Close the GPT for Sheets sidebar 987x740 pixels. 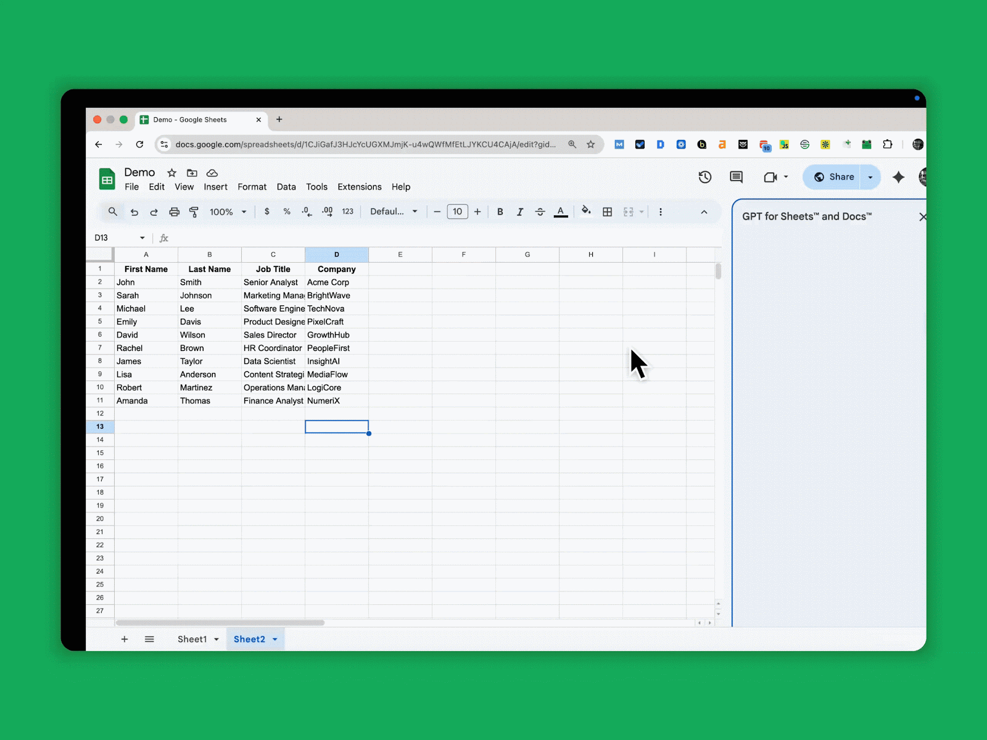coord(922,216)
